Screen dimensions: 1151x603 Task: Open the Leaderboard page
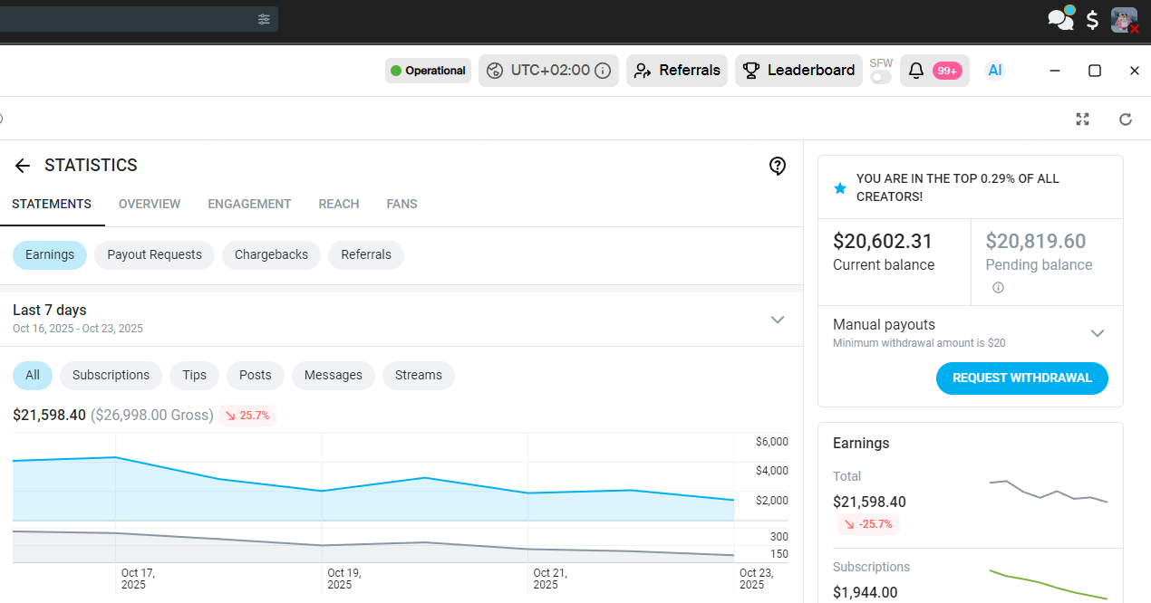pyautogui.click(x=798, y=71)
